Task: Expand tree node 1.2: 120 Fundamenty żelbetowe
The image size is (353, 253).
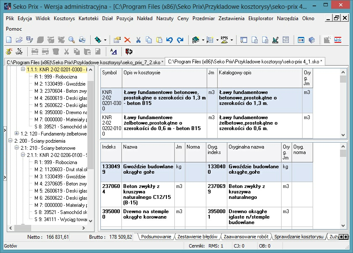Action: click(17, 133)
